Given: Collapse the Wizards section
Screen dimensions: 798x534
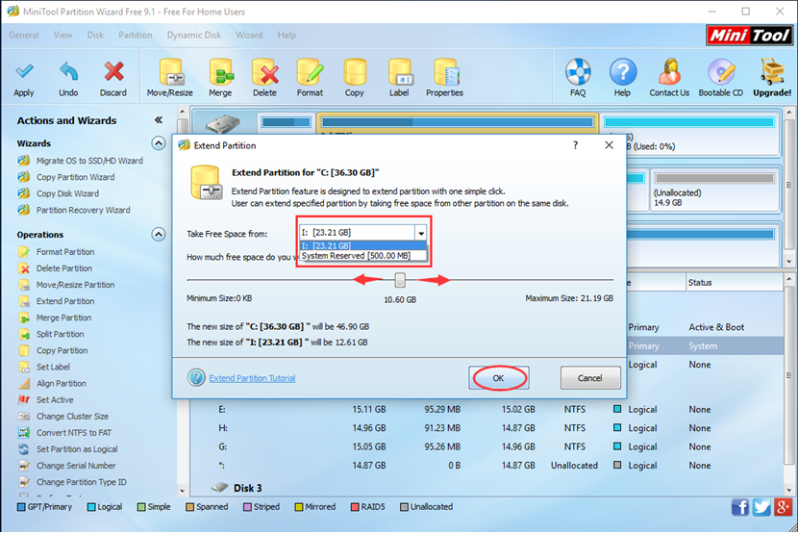Looking at the screenshot, I should point(159,143).
